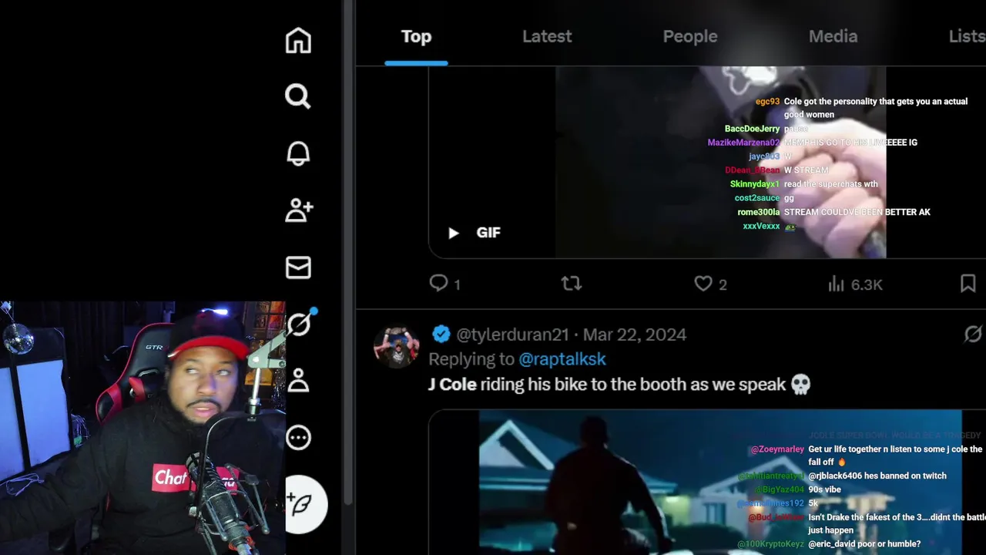Reply to the post with 1 comment
The width and height of the screenshot is (986, 555).
445,284
